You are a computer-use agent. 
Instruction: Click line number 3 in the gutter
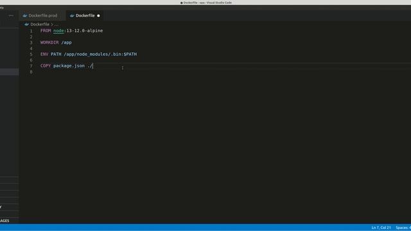tap(31, 43)
